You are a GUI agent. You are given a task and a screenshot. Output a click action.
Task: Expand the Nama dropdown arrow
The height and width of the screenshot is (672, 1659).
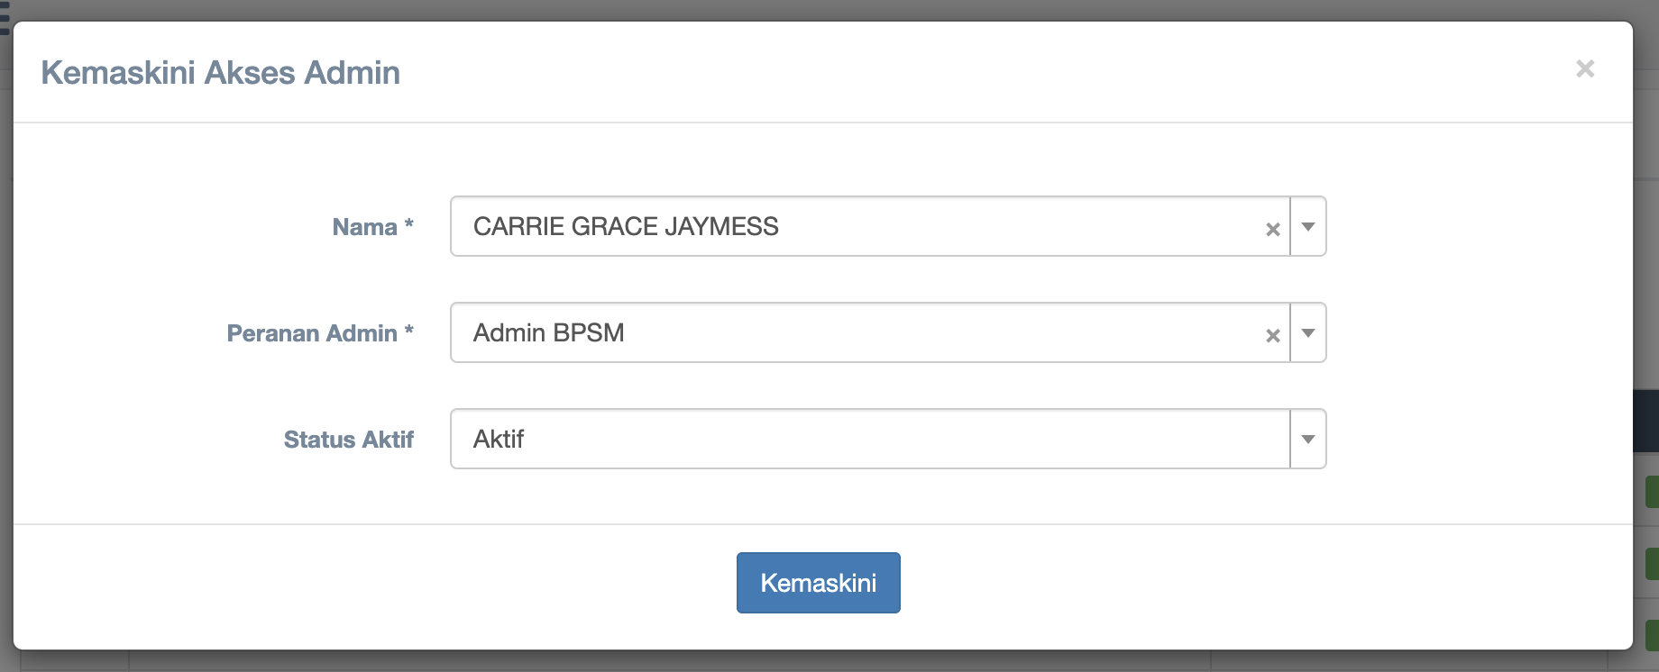pyautogui.click(x=1307, y=227)
